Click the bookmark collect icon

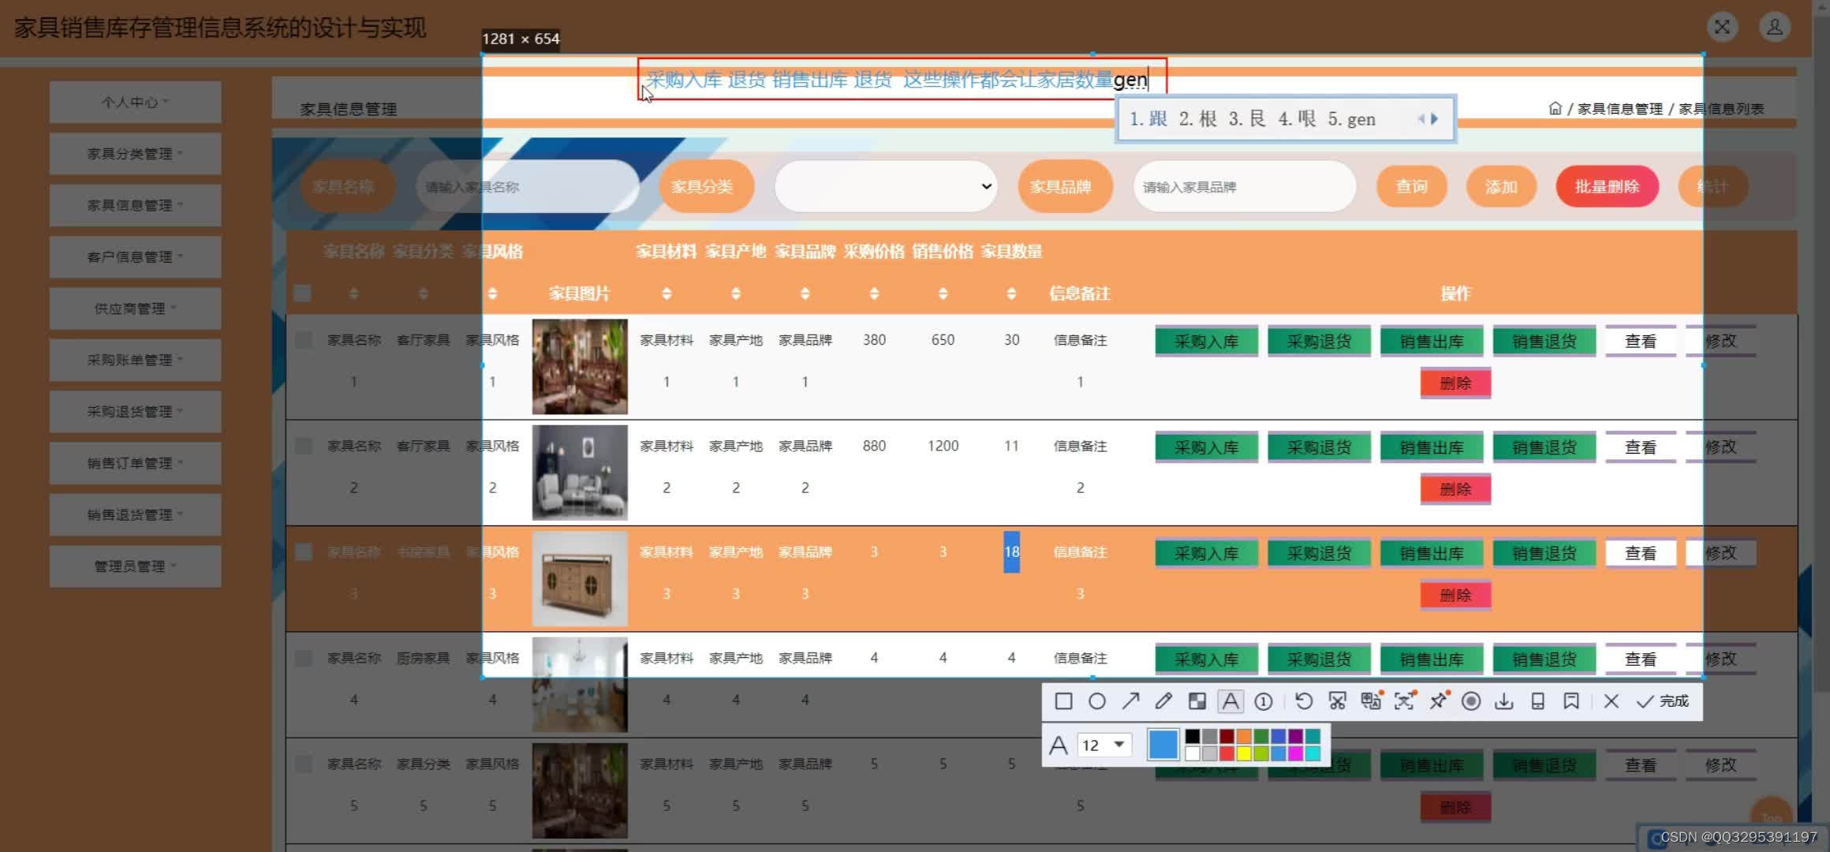[1571, 701]
